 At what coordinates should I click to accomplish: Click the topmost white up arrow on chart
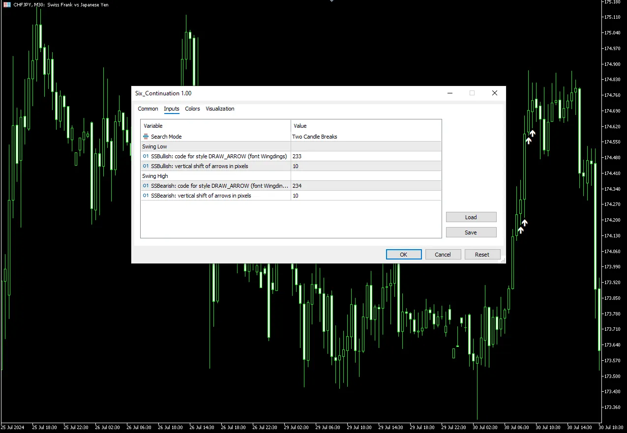coord(532,133)
